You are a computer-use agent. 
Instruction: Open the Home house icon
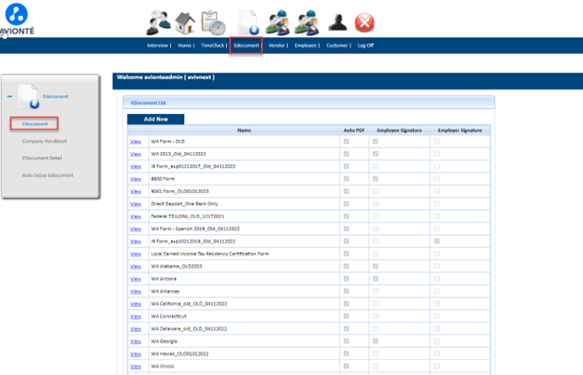[185, 21]
